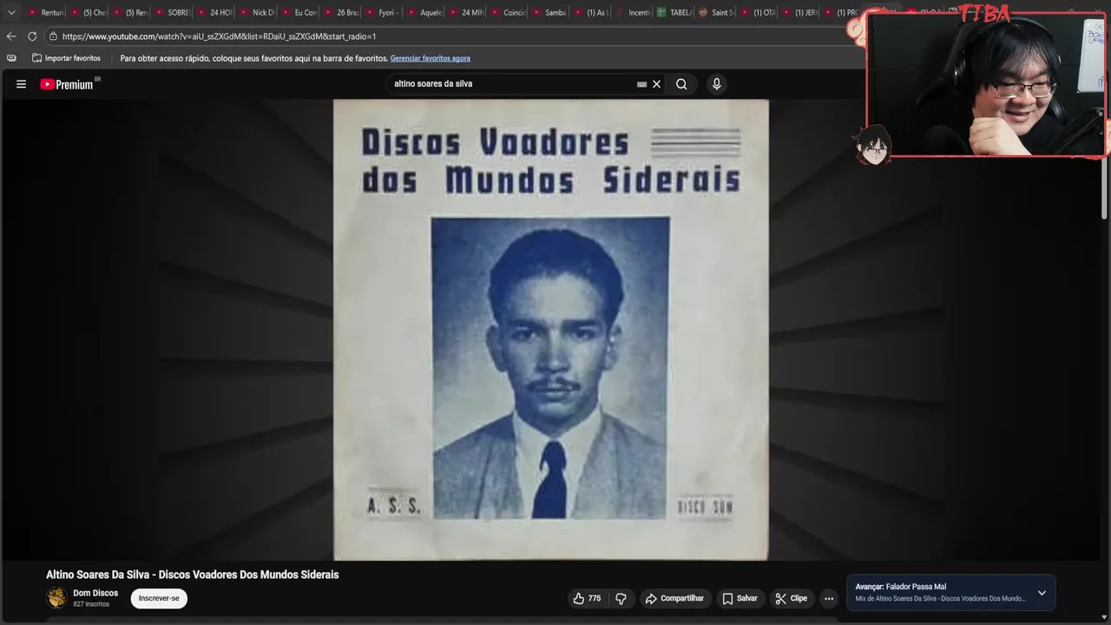Switch to the 24 HOR tab
This screenshot has width=1111, height=625.
[214, 13]
